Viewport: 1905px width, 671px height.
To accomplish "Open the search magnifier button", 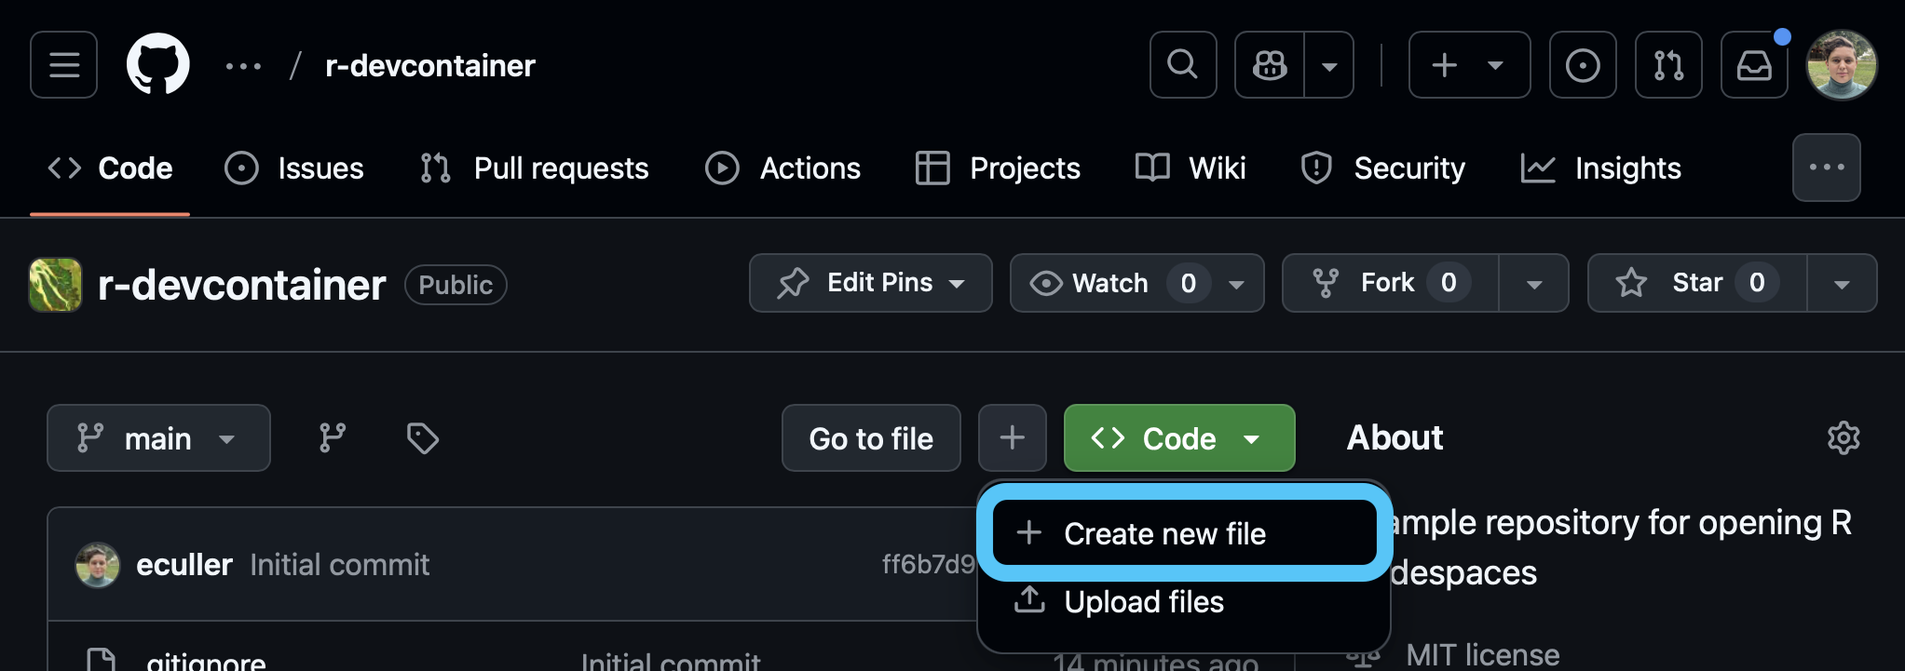I will pyautogui.click(x=1183, y=65).
